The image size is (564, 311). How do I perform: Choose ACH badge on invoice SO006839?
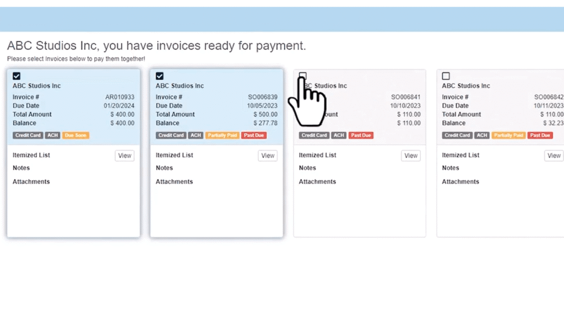(x=196, y=135)
